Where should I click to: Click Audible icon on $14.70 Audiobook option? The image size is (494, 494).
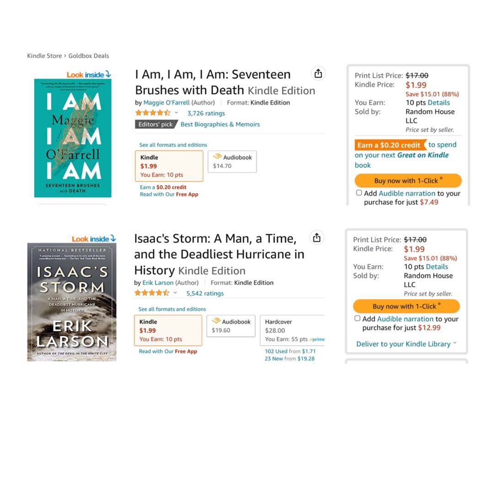point(217,157)
